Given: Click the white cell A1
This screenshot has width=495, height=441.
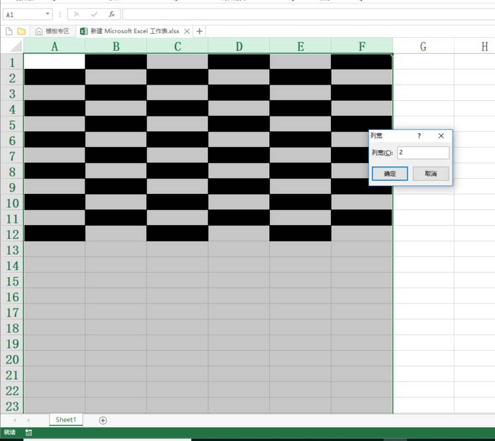Looking at the screenshot, I should [54, 62].
